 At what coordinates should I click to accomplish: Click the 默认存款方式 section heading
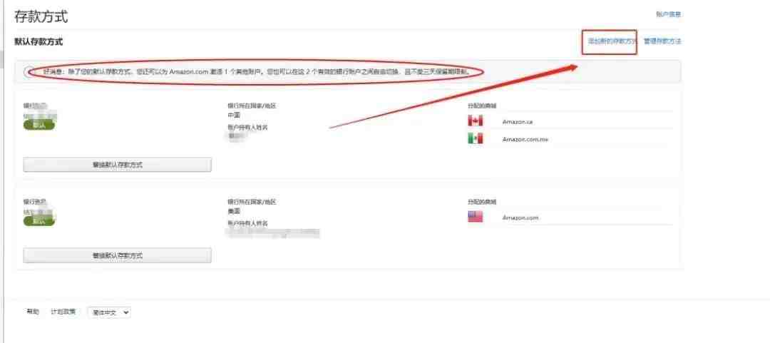point(38,42)
